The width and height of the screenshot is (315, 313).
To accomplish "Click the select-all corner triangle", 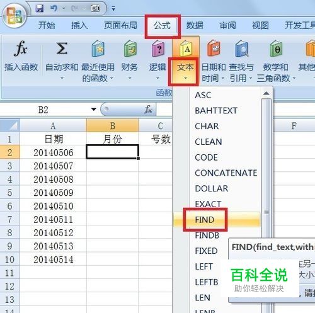I will click(10, 125).
